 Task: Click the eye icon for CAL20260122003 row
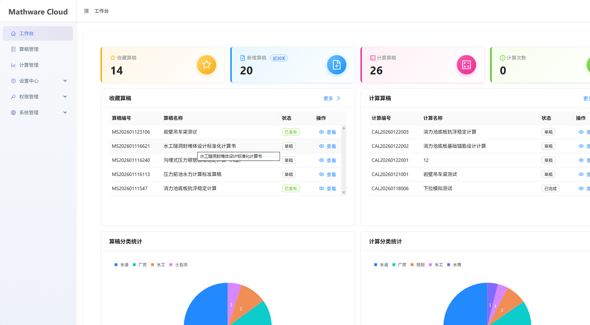581,132
